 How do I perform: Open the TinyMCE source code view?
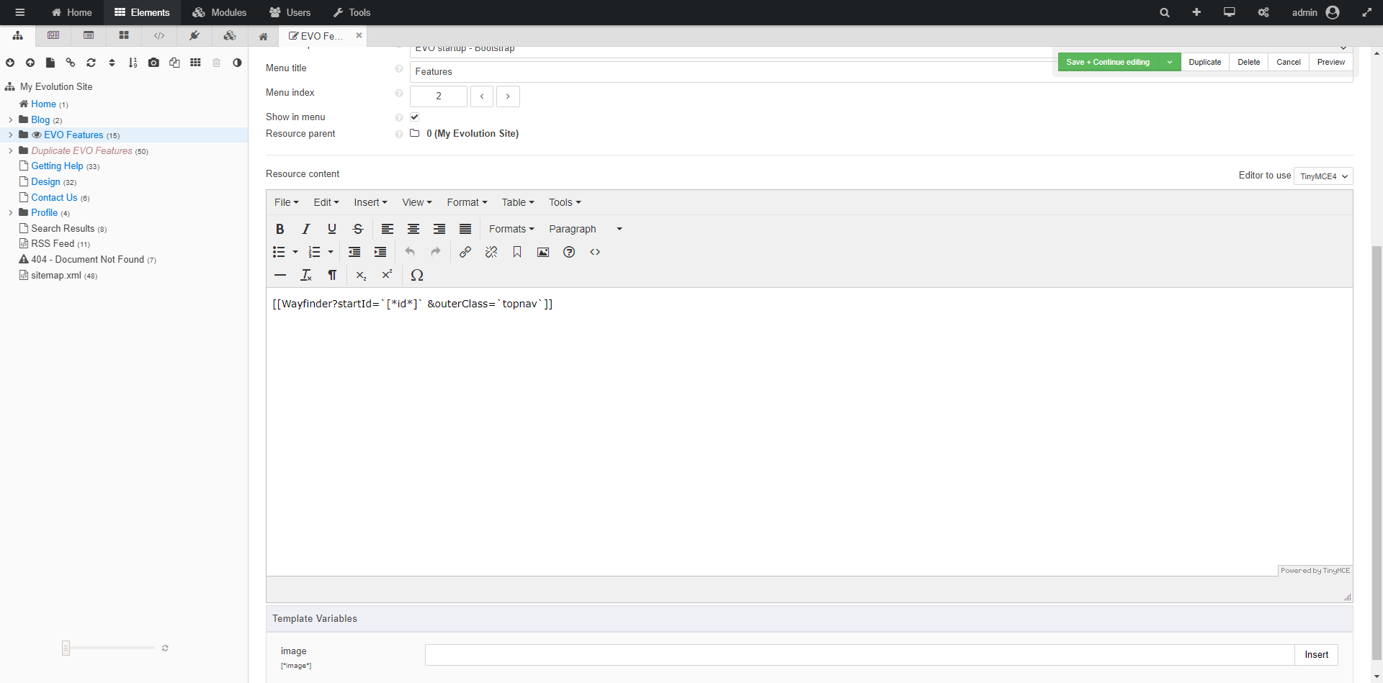[x=595, y=252]
